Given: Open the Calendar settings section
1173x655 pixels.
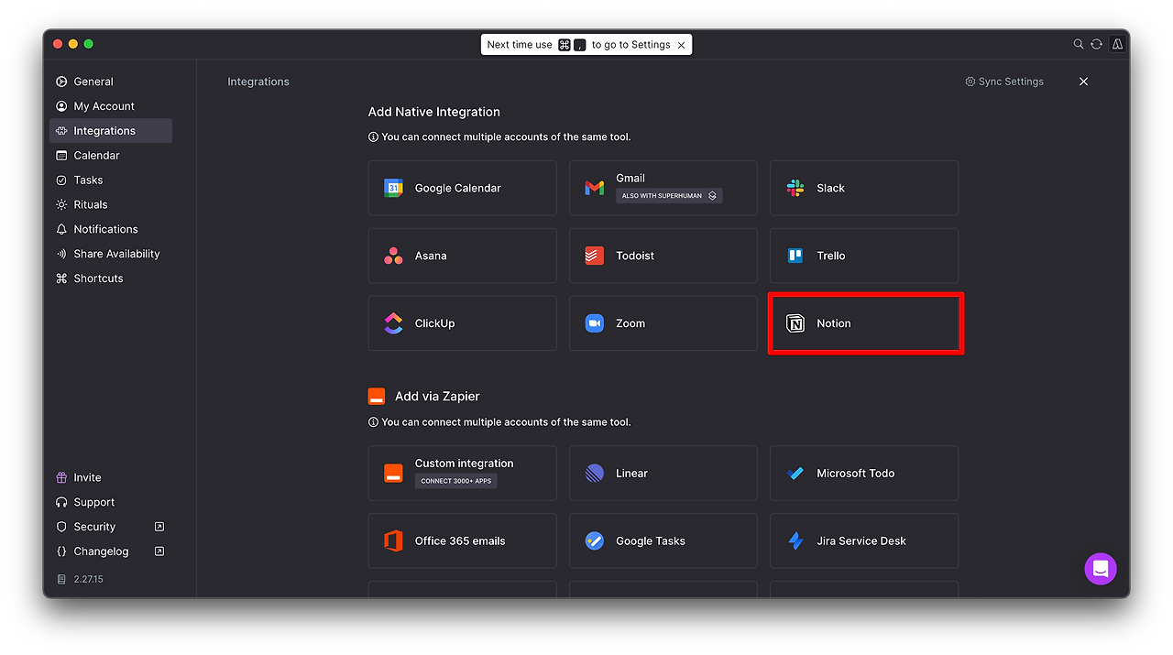Looking at the screenshot, I should tap(110, 156).
